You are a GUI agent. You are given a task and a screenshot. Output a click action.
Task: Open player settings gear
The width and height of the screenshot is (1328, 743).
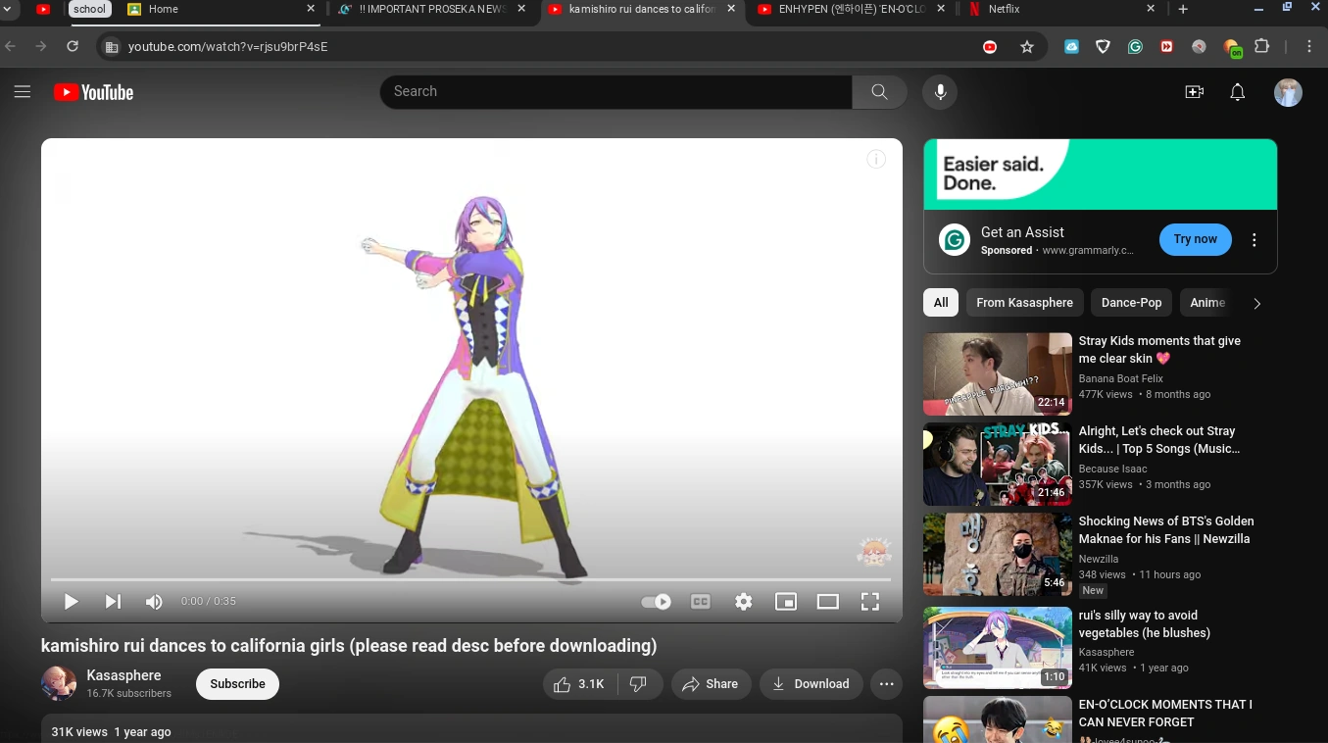pyautogui.click(x=744, y=602)
